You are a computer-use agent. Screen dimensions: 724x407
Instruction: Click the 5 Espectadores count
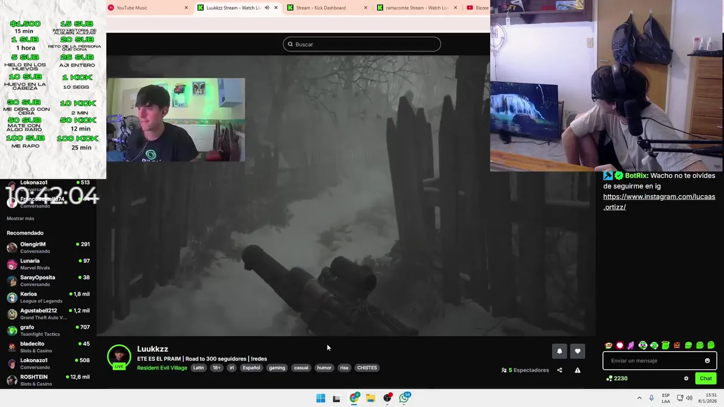tap(529, 370)
